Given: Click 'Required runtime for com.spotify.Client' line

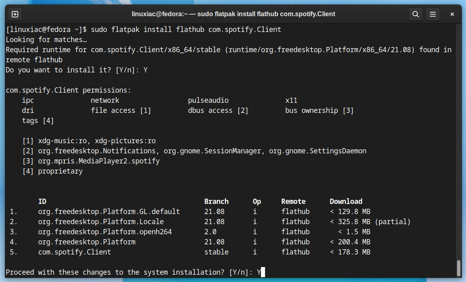Looking at the screenshot, I should click(229, 50).
